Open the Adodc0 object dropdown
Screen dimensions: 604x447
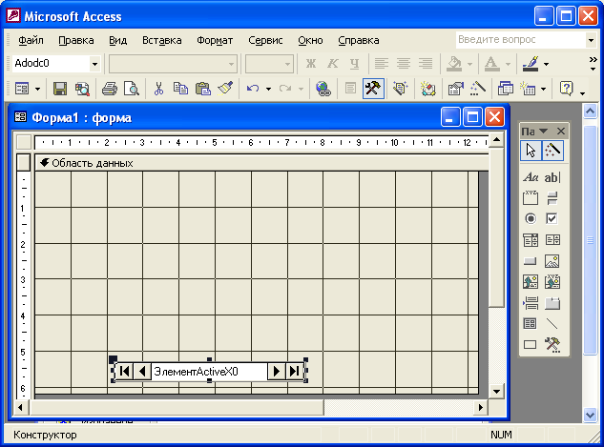94,64
